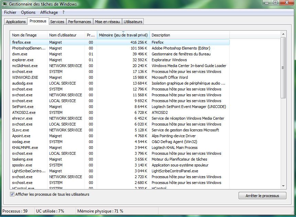Open the ? help menu
The height and width of the screenshot is (217, 296).
(63, 12)
